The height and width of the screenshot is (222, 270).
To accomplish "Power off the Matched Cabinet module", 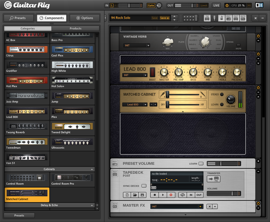I will tap(258, 87).
